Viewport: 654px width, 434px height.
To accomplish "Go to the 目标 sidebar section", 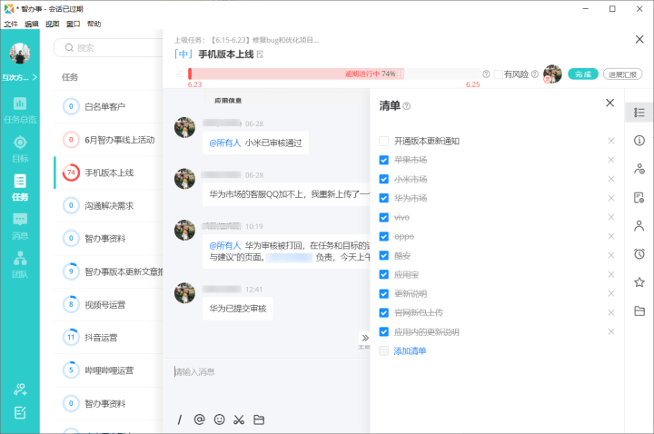I will click(20, 147).
